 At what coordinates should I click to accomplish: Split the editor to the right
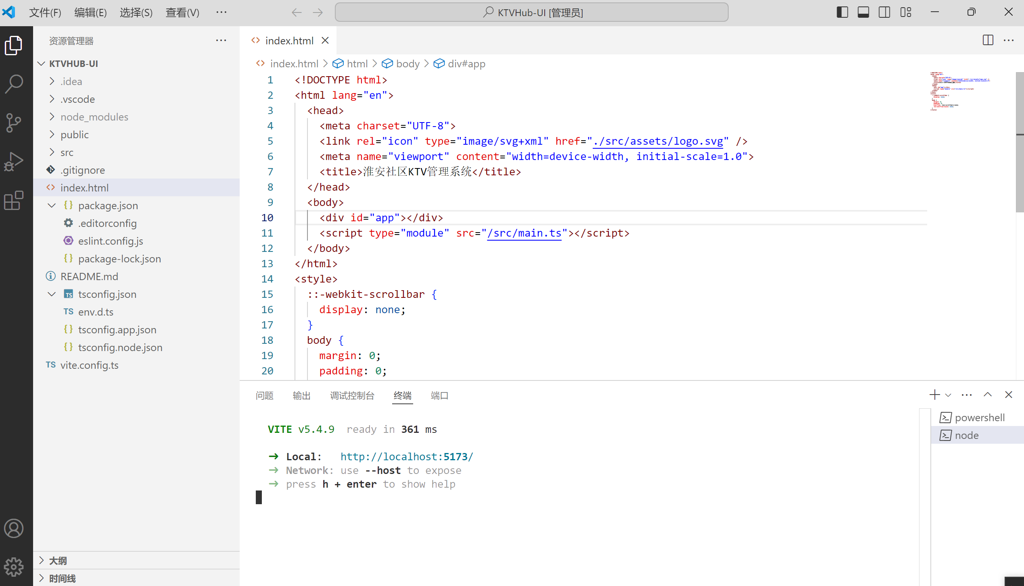[x=988, y=40]
